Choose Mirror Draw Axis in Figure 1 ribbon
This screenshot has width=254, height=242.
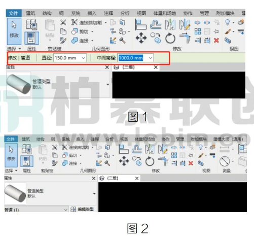(x=185, y=25)
